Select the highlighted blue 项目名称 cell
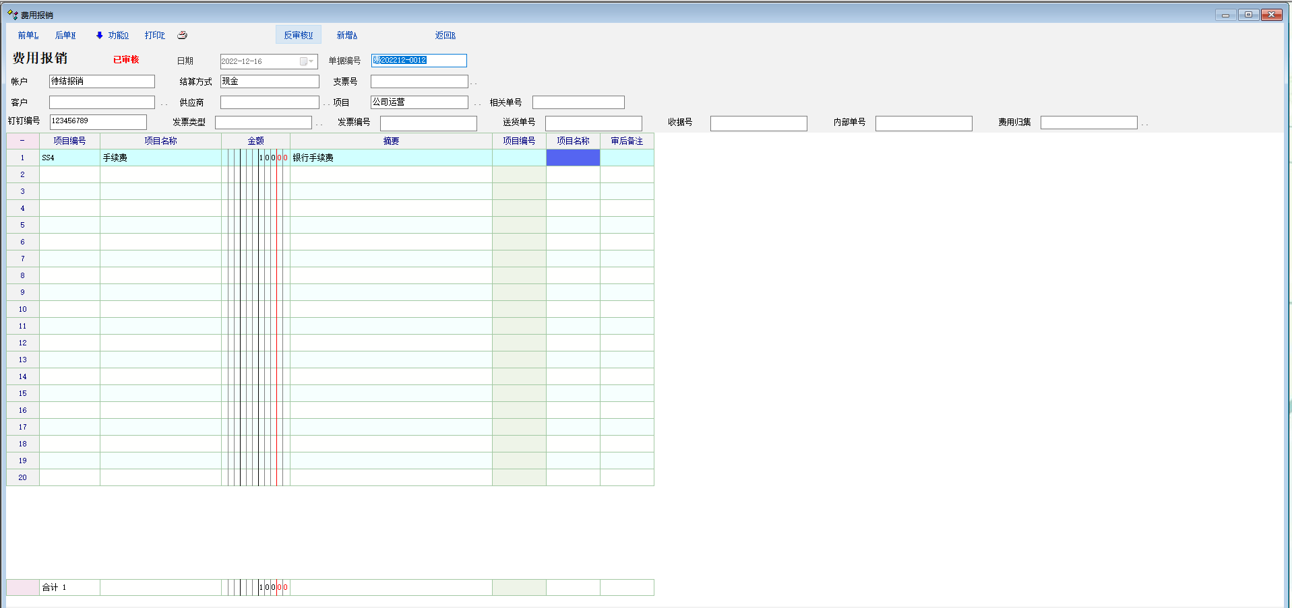This screenshot has height=608, width=1292. [573, 158]
